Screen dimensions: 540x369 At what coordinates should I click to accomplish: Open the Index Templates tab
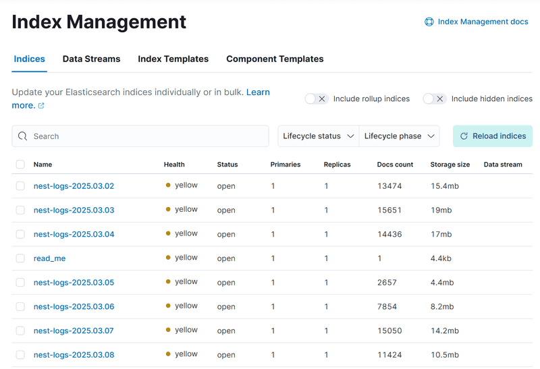tap(173, 59)
